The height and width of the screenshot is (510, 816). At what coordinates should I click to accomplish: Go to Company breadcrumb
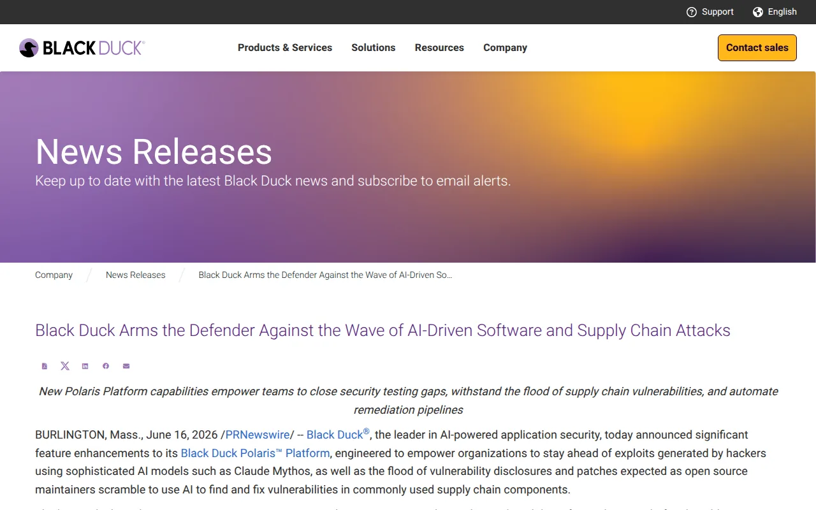[54, 275]
